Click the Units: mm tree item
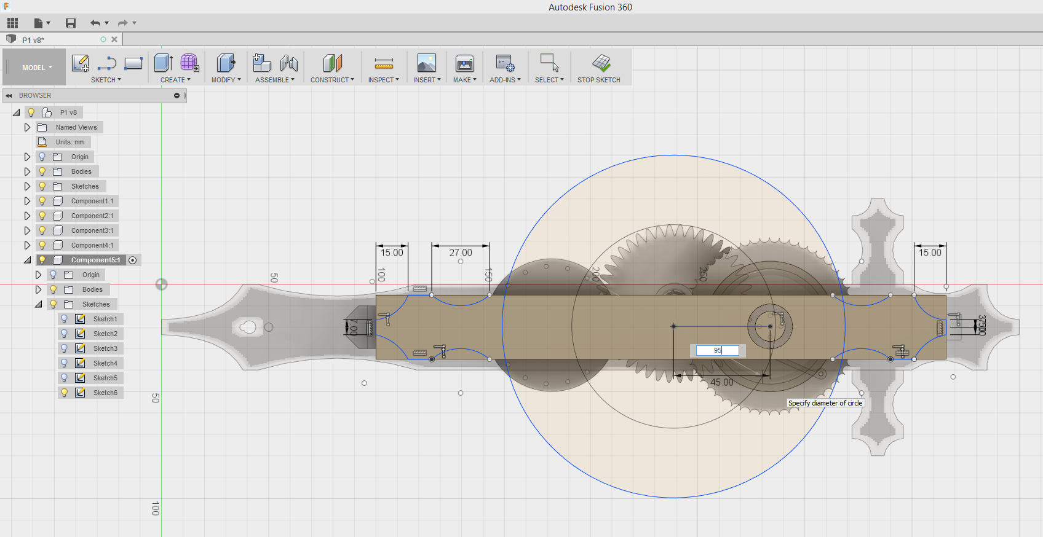This screenshot has width=1043, height=537. [x=70, y=142]
